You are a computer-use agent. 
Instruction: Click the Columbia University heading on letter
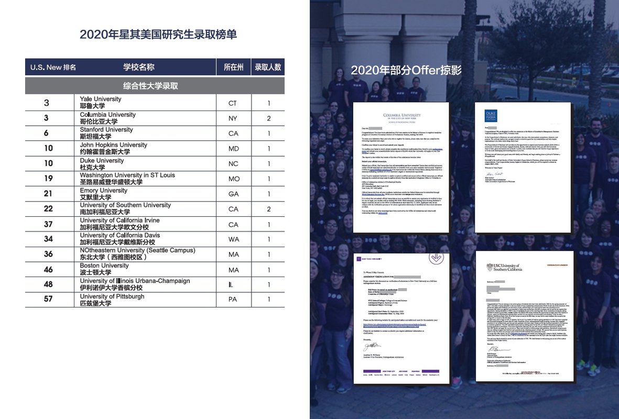(x=402, y=115)
